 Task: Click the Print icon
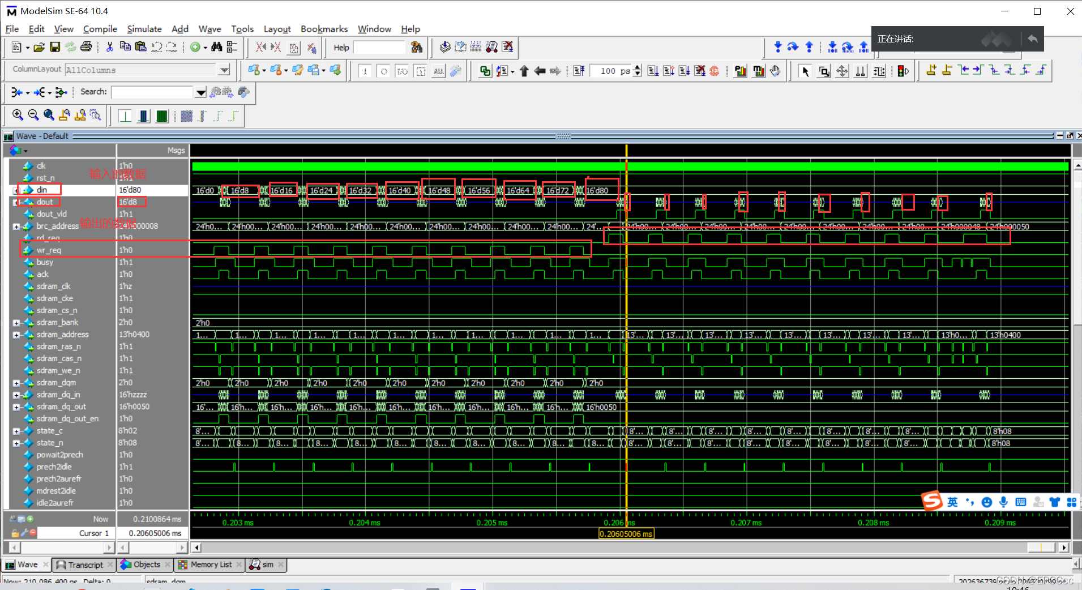pos(87,48)
